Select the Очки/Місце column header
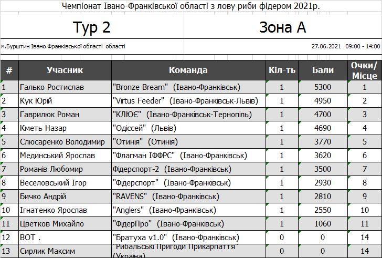This screenshot has height=258, width=382. pos(365,70)
